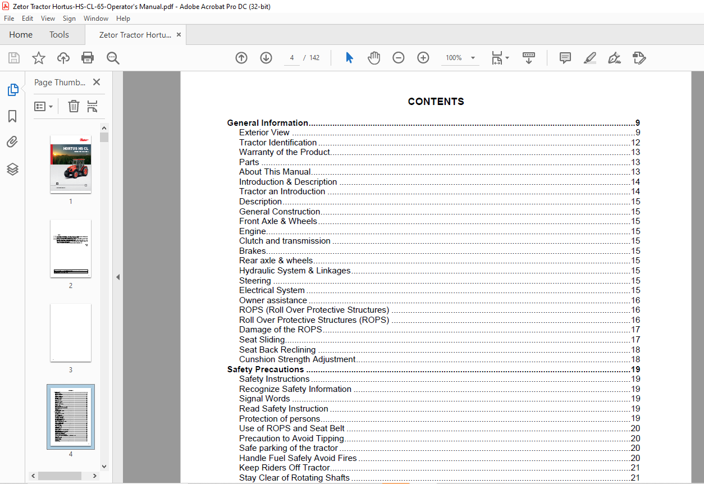Select page 4 contents thumbnail

(x=71, y=417)
